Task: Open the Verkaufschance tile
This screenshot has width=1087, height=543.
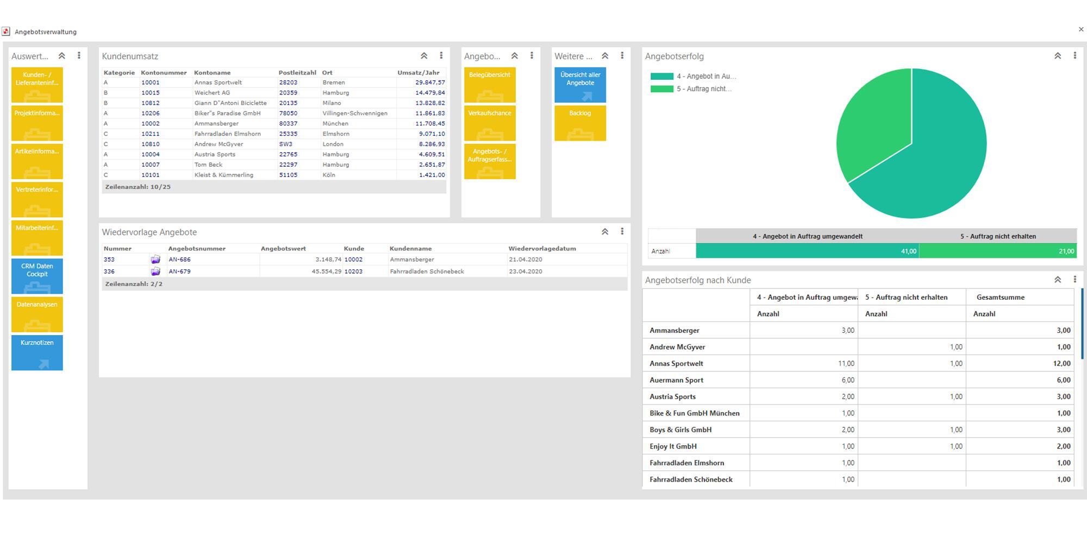Action: coord(490,123)
